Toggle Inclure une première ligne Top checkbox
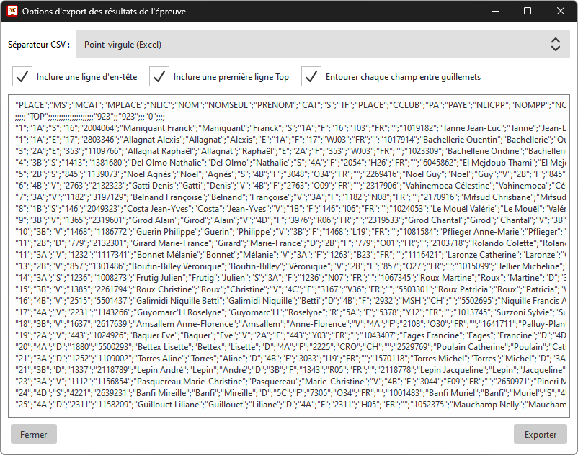The height and width of the screenshot is (455, 578). (159, 76)
